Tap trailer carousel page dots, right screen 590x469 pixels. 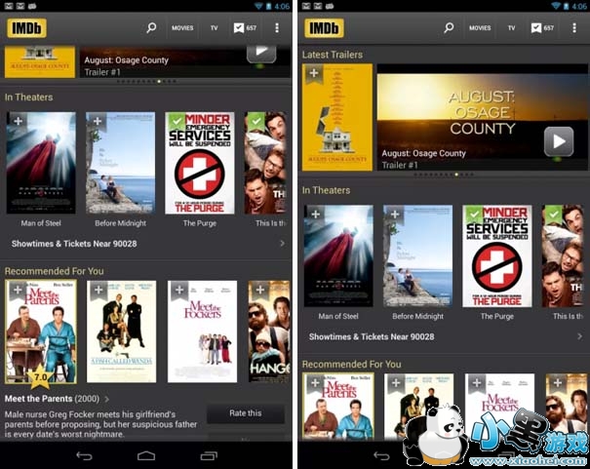click(444, 175)
